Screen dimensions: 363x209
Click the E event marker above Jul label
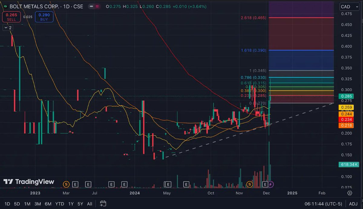(88, 184)
